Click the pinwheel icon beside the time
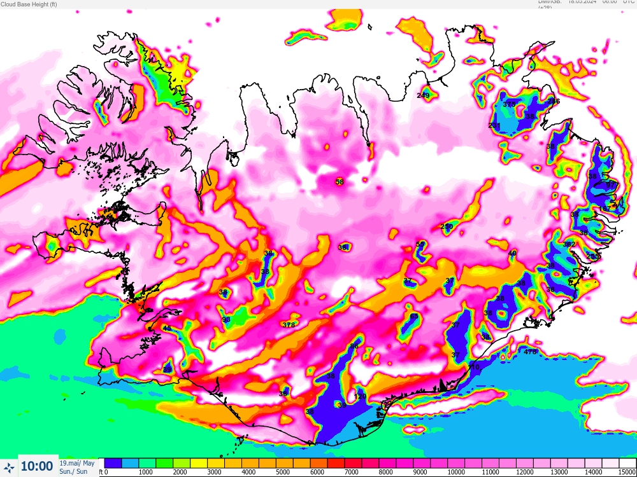 10,466
